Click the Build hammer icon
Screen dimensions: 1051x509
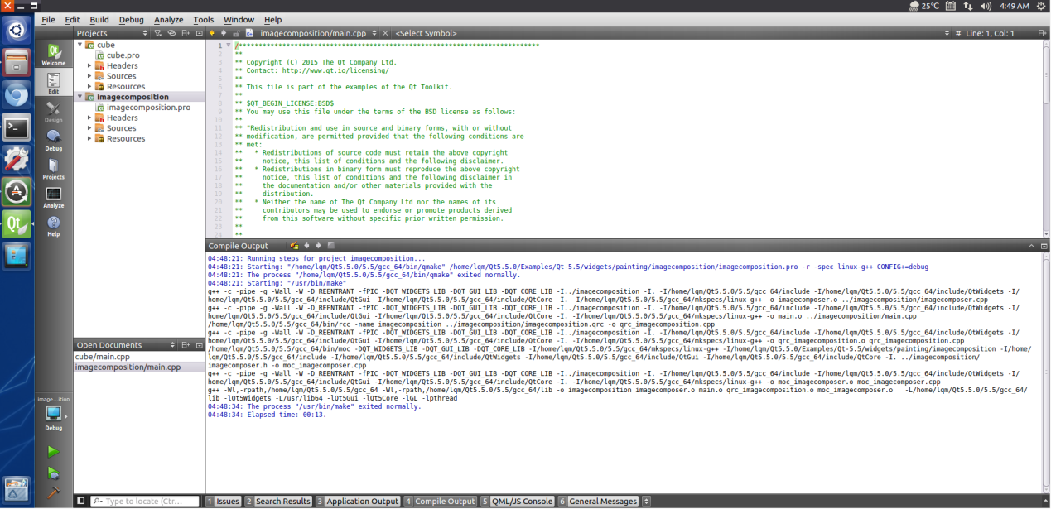point(53,492)
